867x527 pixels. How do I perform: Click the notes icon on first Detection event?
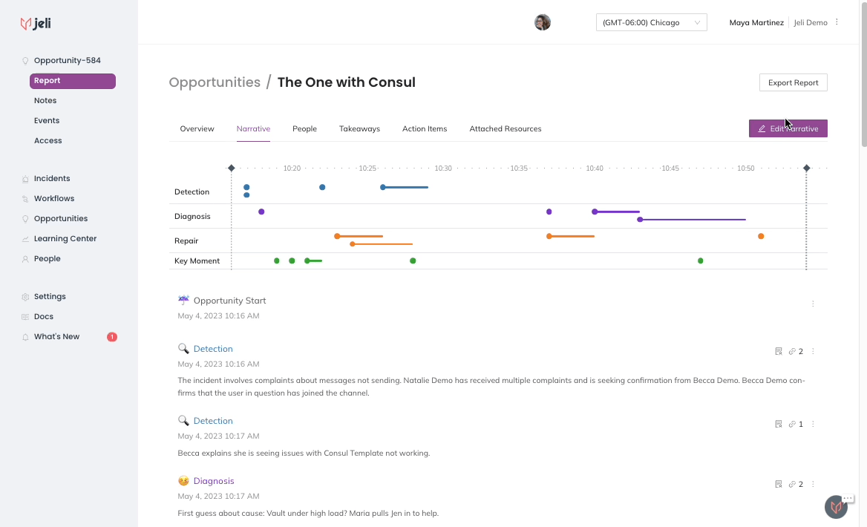779,351
